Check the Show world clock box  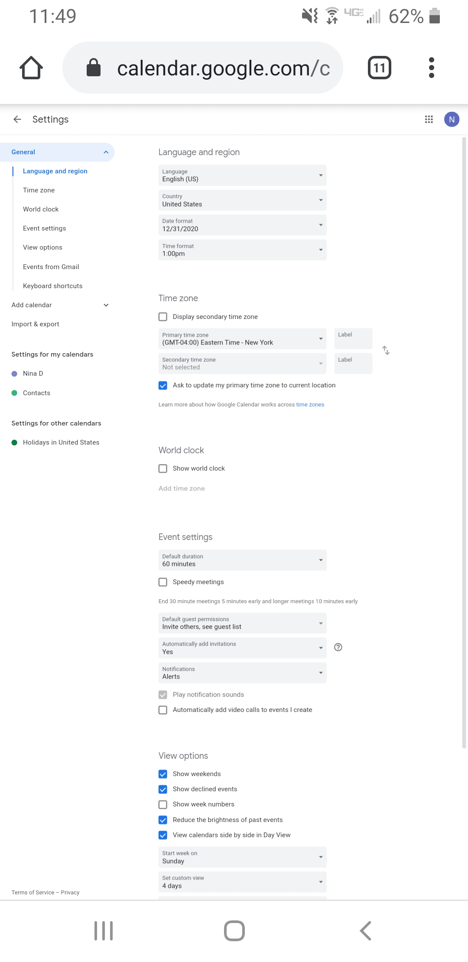pos(163,468)
